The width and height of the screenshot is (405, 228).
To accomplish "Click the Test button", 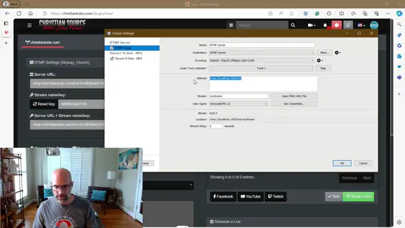I will 333,196.
